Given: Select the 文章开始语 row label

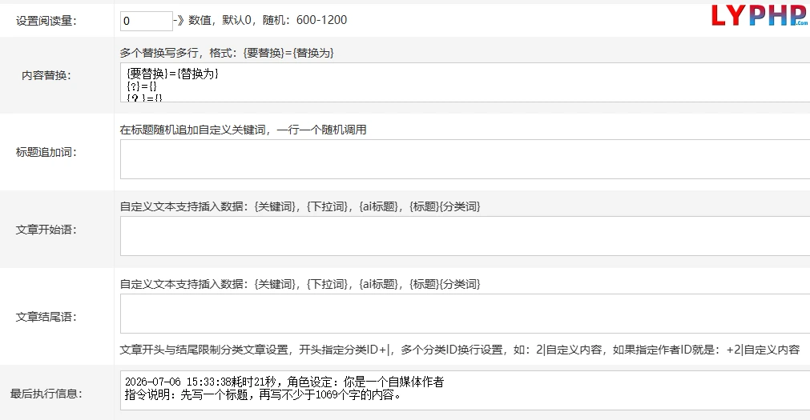Looking at the screenshot, I should (46, 230).
